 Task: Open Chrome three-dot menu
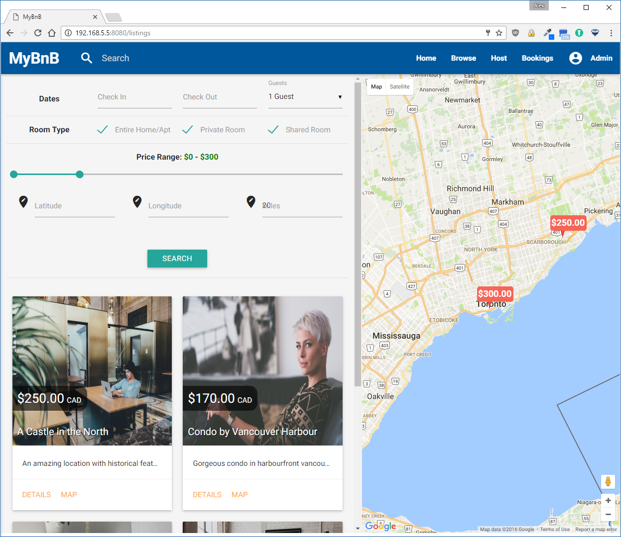coord(611,33)
